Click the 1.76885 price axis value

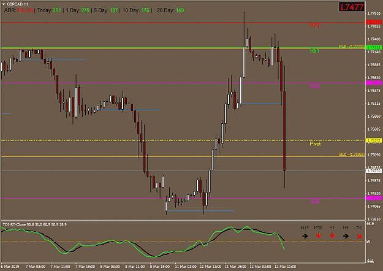pos(374,65)
